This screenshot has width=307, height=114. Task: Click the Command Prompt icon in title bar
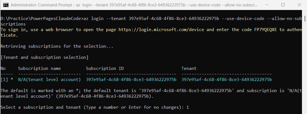5,5
